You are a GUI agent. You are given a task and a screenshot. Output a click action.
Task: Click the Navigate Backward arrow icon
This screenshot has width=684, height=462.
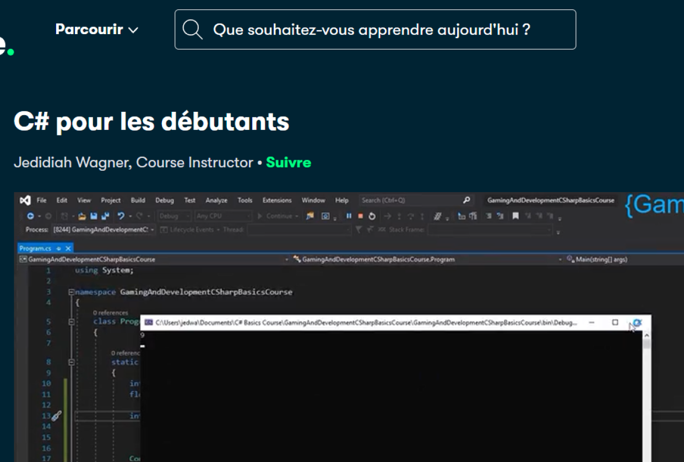(x=30, y=216)
